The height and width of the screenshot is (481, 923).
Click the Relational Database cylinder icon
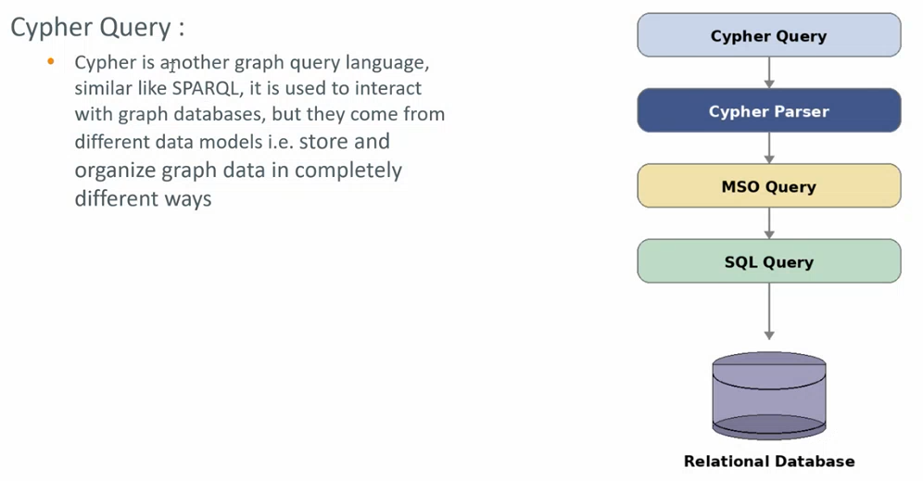[769, 396]
